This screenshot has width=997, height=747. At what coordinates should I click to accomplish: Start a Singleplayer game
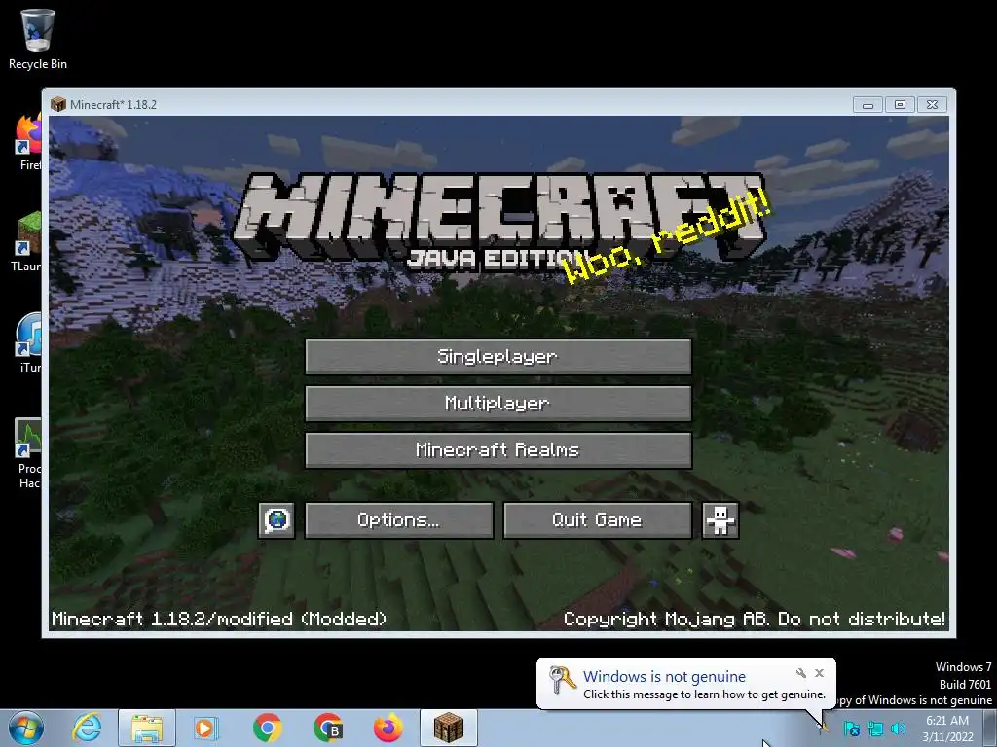[498, 356]
